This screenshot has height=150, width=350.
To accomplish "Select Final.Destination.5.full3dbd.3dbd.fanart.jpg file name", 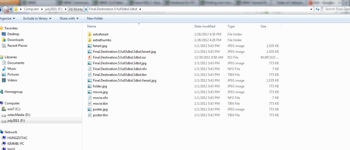I will point(124,51).
